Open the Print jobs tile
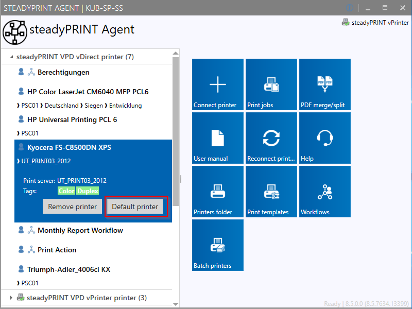 coord(271,84)
